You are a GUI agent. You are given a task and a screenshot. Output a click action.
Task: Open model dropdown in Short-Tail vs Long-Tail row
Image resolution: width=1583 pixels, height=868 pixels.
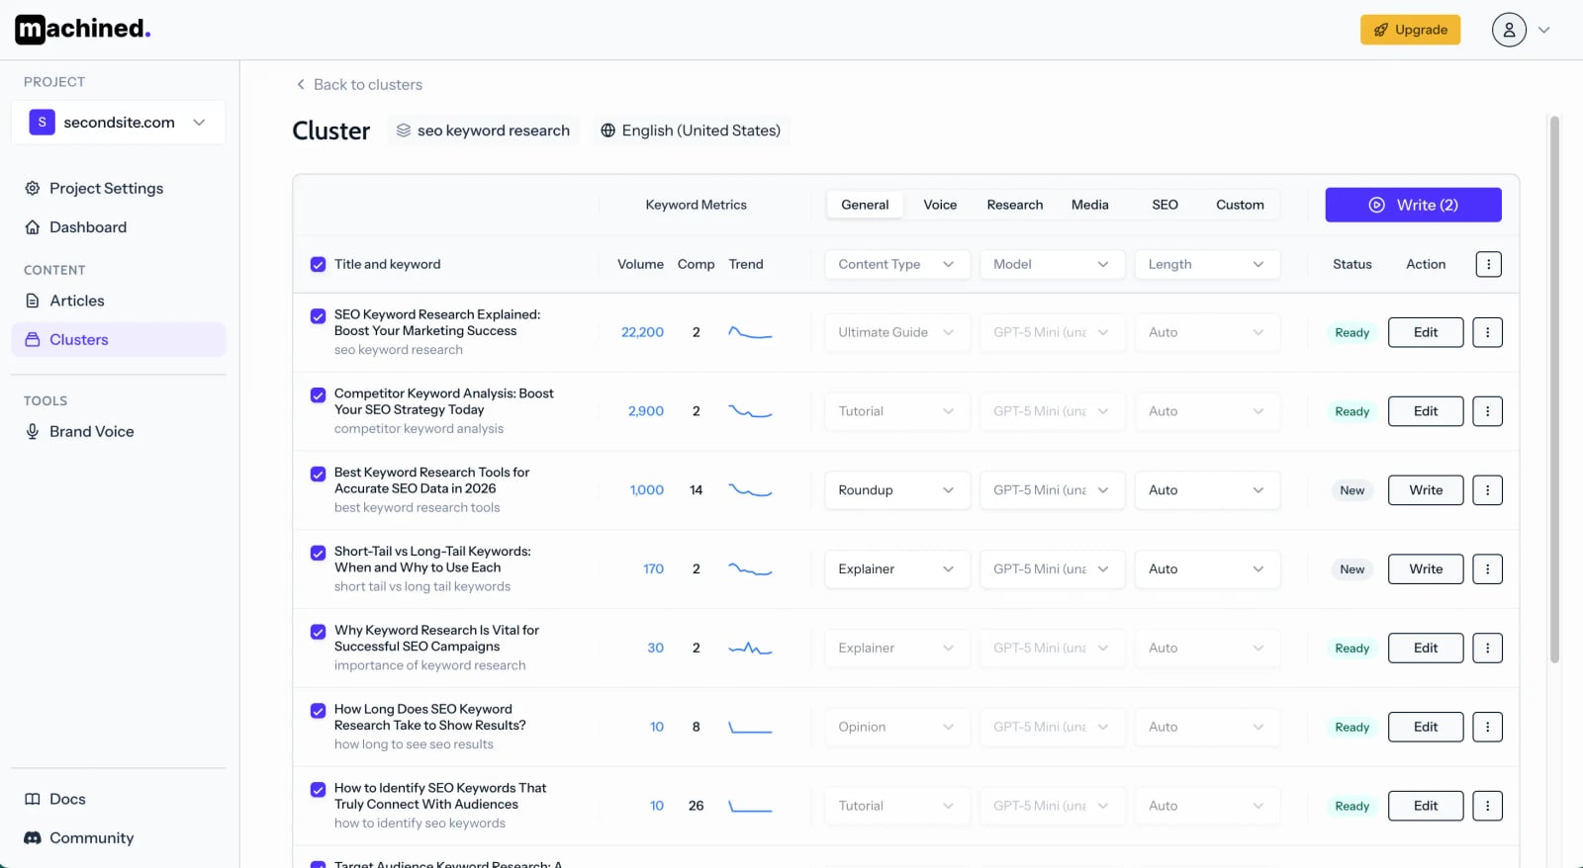(x=1052, y=569)
